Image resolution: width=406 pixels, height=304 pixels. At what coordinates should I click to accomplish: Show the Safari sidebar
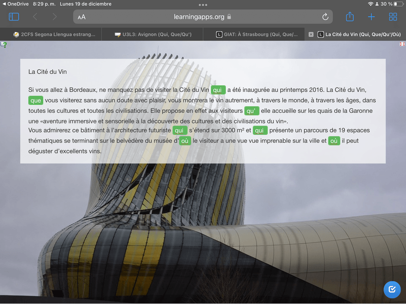coord(14,17)
